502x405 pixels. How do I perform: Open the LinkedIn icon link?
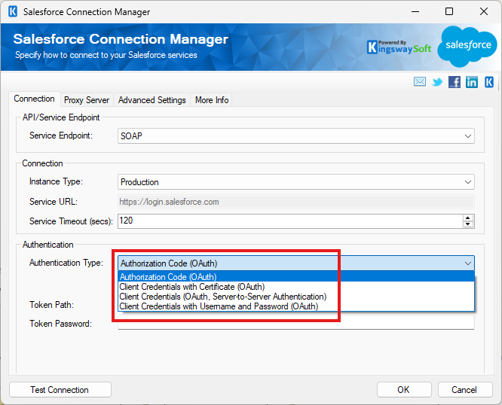click(x=472, y=82)
